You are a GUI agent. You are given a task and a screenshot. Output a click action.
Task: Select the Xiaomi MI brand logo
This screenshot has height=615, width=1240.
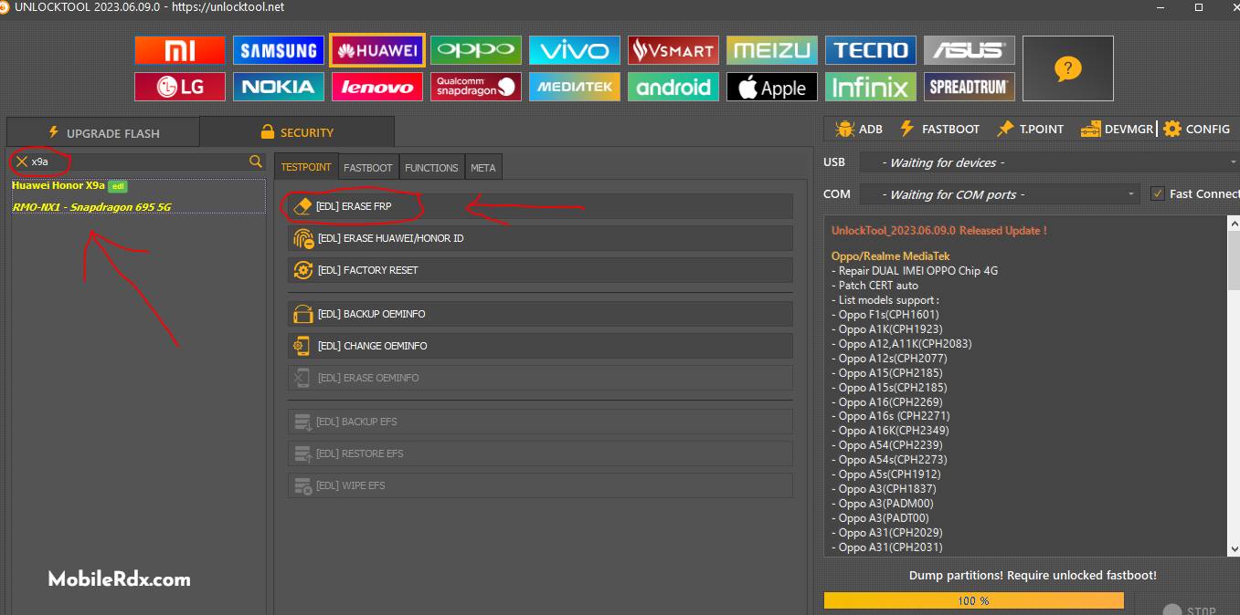179,50
